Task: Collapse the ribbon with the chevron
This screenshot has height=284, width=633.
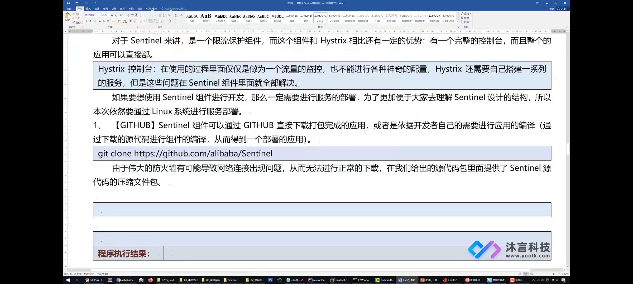Action: [x=567, y=27]
